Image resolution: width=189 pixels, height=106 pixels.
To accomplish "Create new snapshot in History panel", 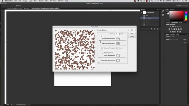I will pyautogui.click(x=154, y=29).
